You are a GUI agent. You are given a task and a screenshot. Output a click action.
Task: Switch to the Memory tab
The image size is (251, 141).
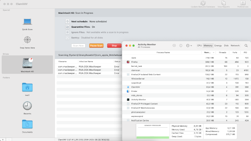point(208,45)
